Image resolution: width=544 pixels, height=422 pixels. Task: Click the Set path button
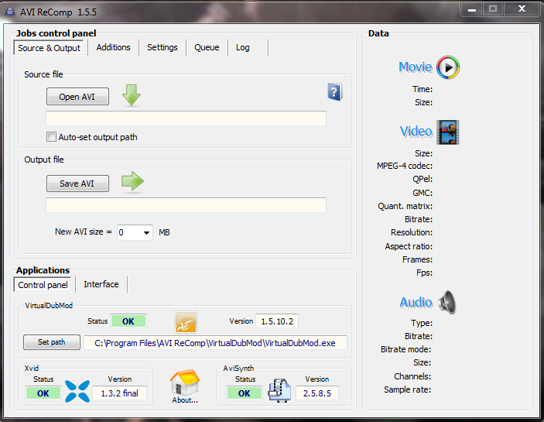coord(52,342)
